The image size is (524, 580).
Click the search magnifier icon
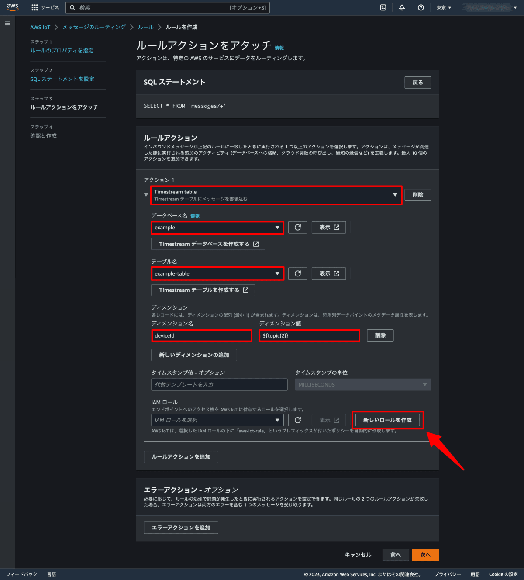pos(72,7)
